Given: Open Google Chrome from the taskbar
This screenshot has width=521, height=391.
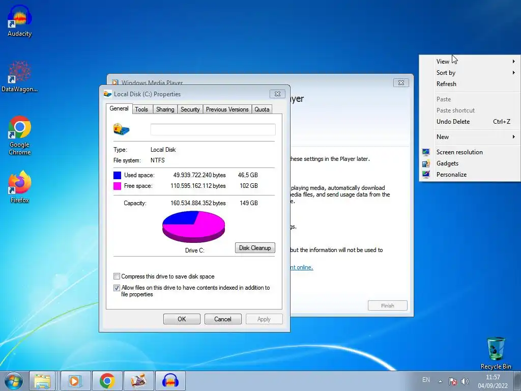Looking at the screenshot, I should click(107, 381).
